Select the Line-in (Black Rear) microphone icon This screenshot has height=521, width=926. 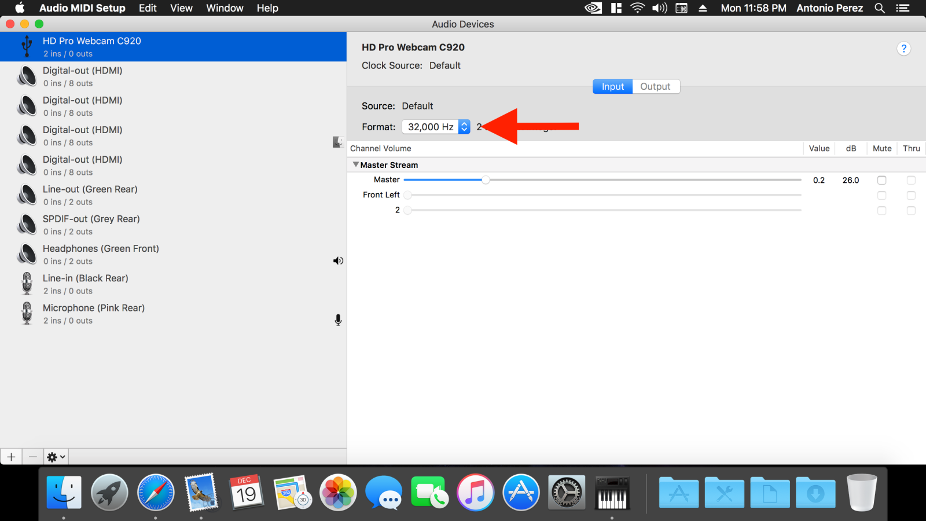tap(27, 284)
